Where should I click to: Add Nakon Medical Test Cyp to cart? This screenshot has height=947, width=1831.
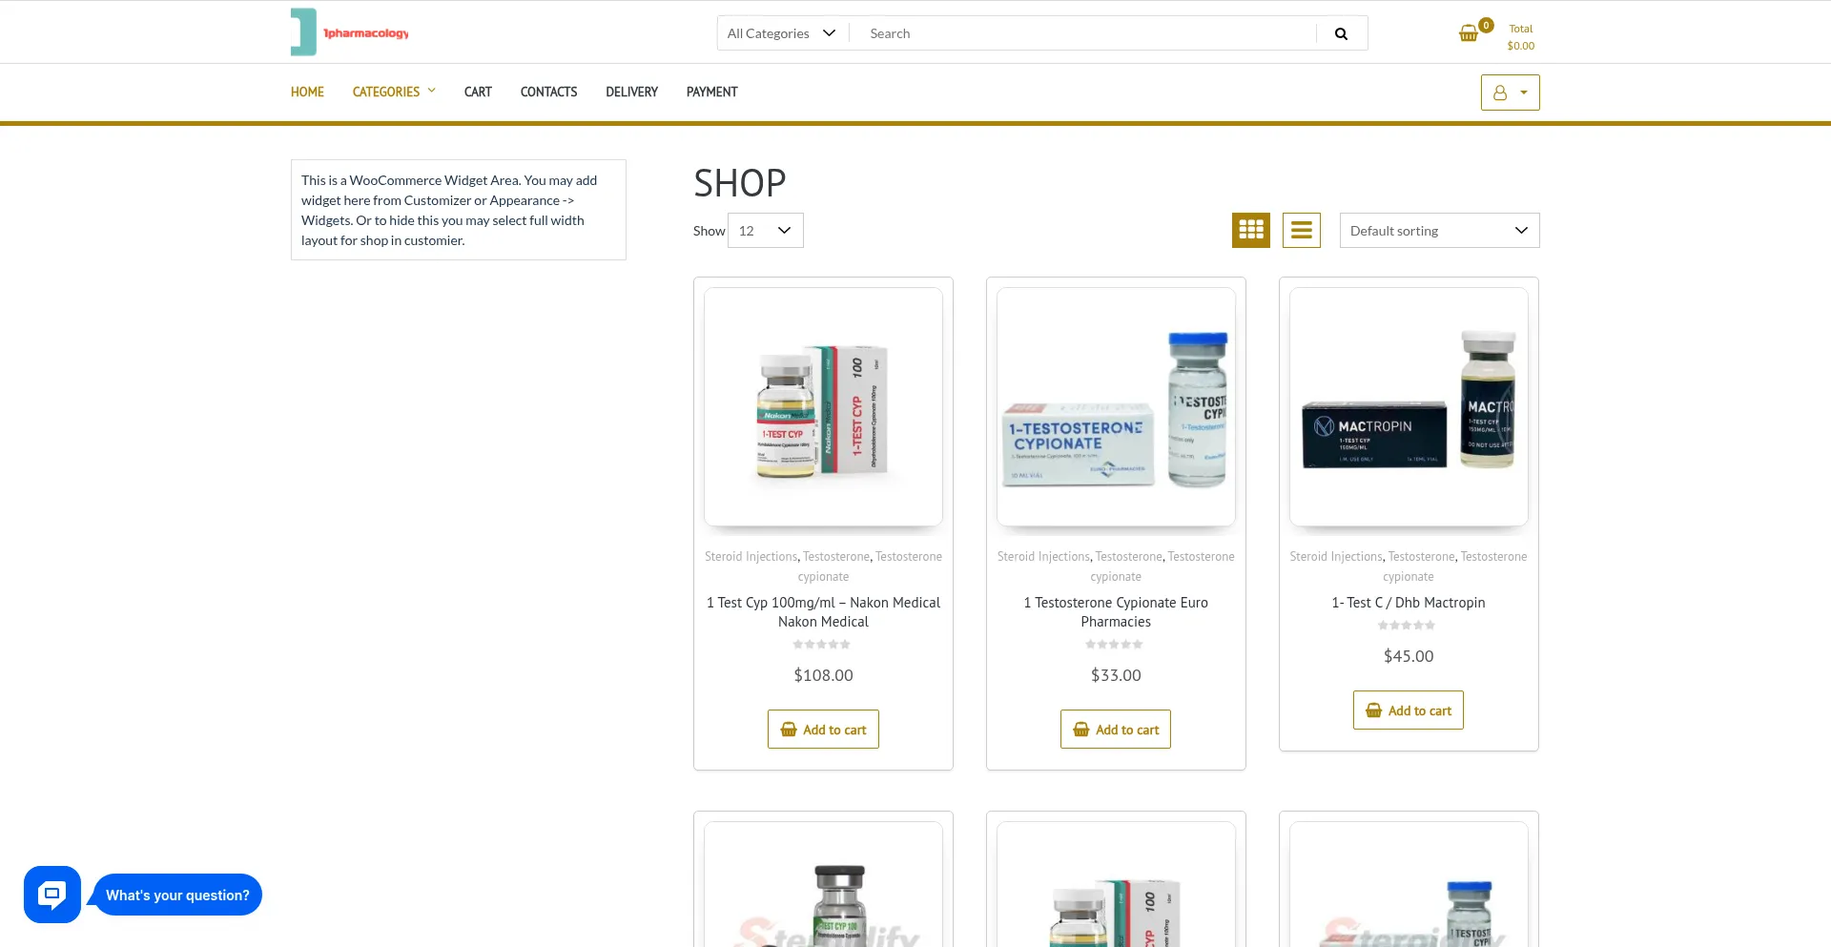tap(823, 730)
